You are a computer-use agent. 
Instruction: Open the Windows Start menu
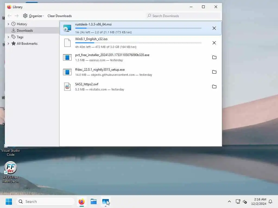(x=9, y=201)
